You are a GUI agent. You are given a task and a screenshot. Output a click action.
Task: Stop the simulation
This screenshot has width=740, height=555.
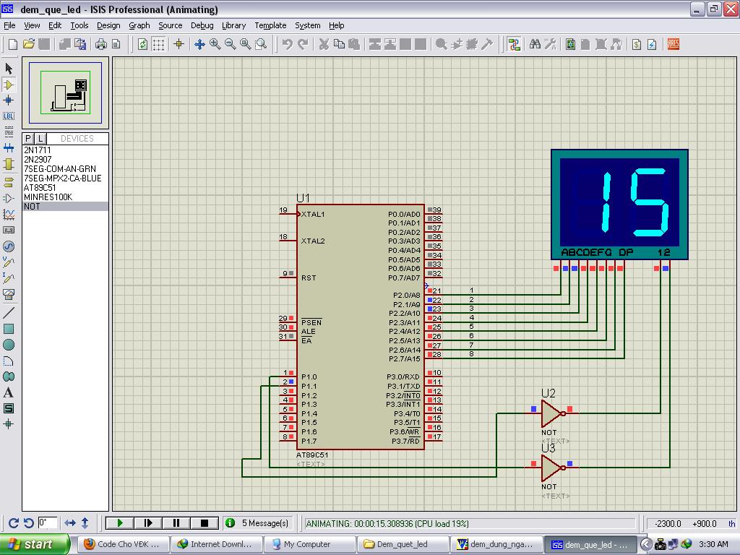pyautogui.click(x=205, y=522)
